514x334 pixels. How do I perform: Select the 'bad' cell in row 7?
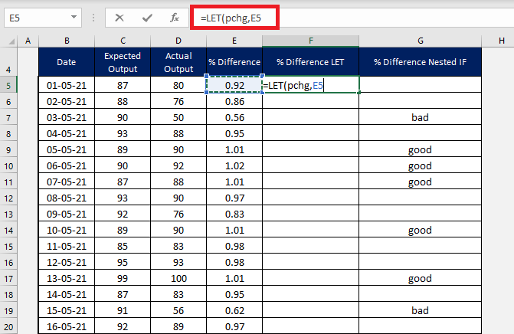tap(421, 117)
